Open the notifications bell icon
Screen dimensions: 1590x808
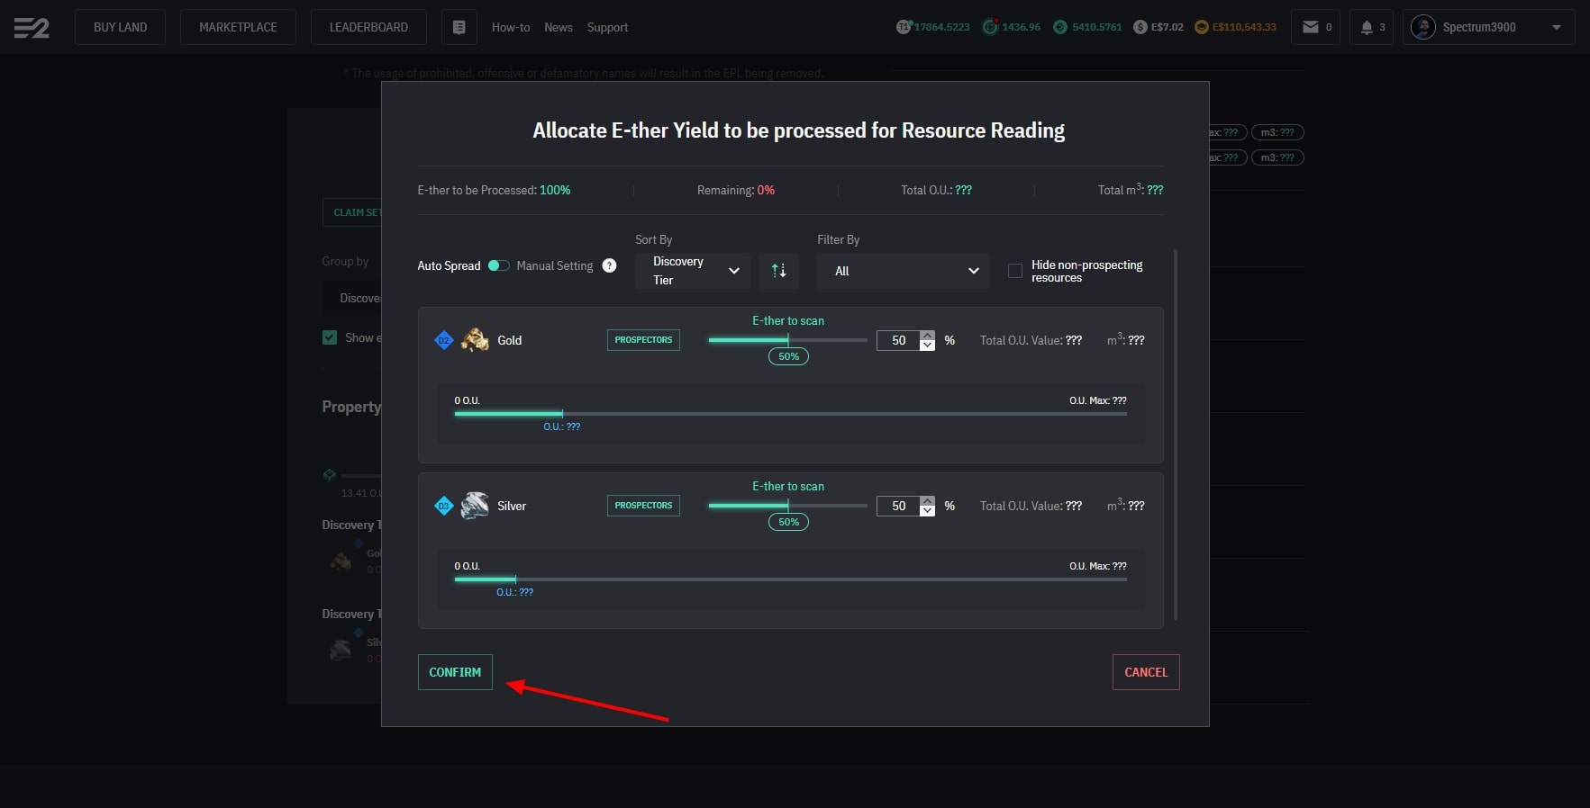[1367, 27]
